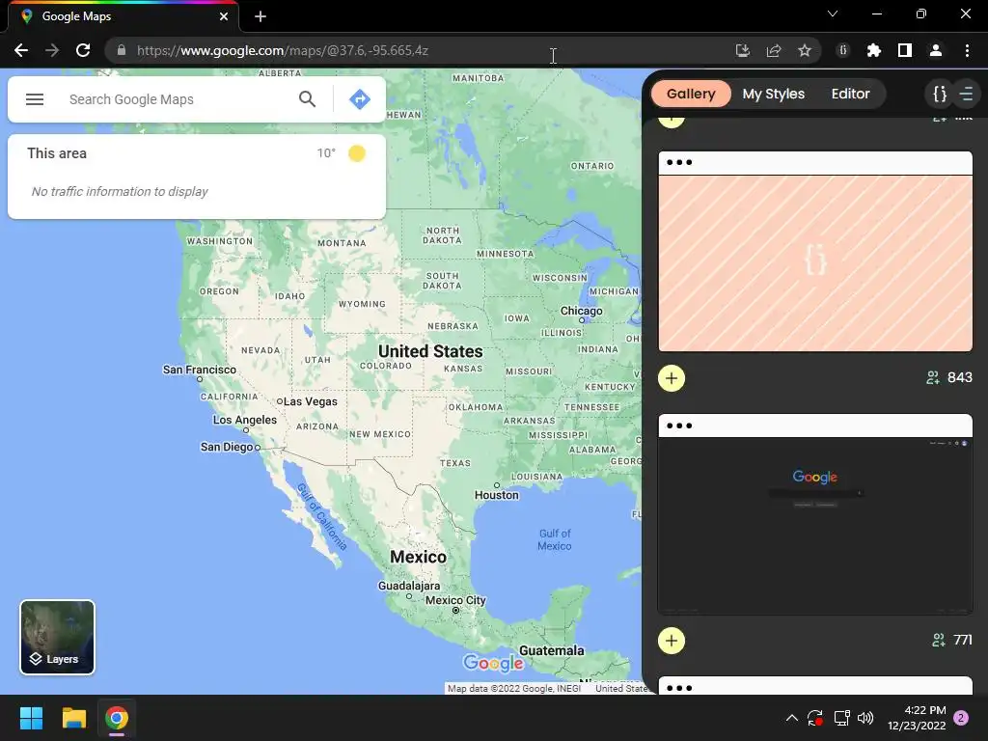Close the Google Maps tab
This screenshot has width=988, height=741.
(224, 16)
